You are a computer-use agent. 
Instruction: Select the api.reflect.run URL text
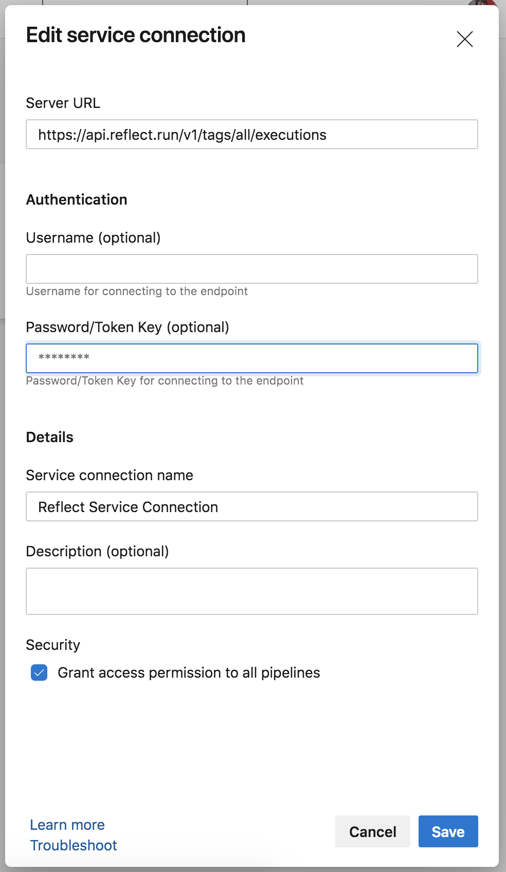pos(182,135)
